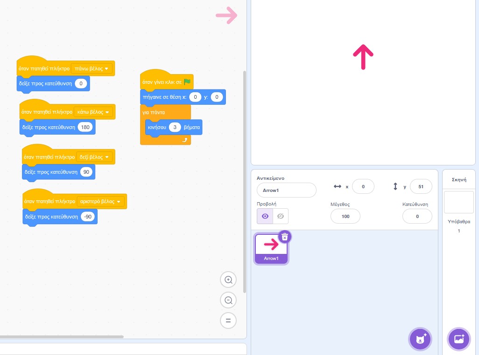
Task: Click the 'όταν γίνει κλικ σε' hat block
Action: point(162,82)
